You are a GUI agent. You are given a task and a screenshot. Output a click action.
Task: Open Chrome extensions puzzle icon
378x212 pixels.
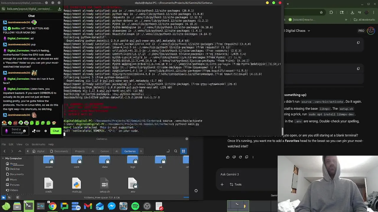(x=331, y=12)
